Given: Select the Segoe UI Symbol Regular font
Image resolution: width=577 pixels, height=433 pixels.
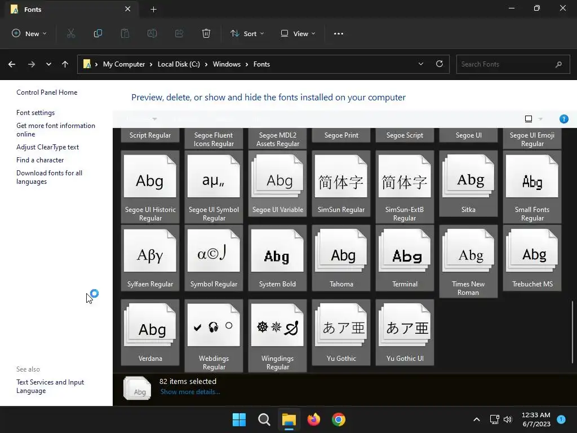Looking at the screenshot, I should pyautogui.click(x=214, y=187).
